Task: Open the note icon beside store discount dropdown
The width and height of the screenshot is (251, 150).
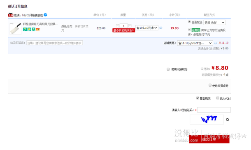Action: tap(216, 43)
